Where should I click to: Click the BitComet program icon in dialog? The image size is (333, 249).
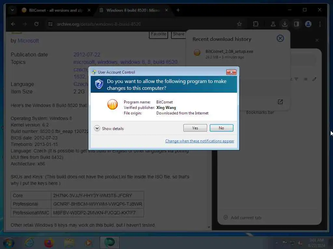[112, 104]
